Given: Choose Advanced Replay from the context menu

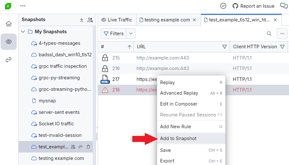Looking at the screenshot, I should 191,93.
